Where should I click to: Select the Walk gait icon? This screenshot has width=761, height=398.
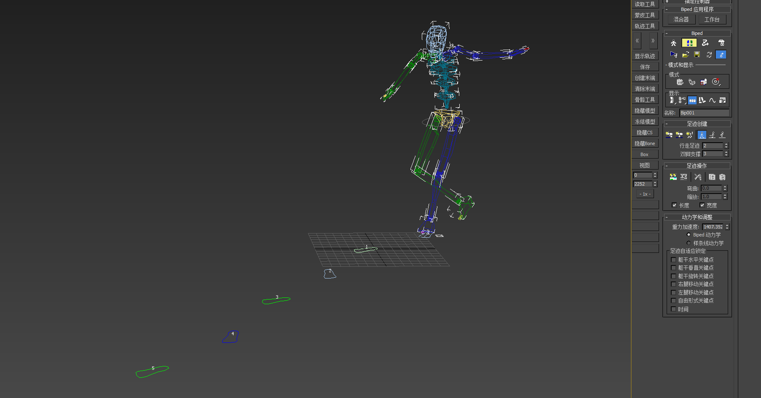[x=702, y=135]
